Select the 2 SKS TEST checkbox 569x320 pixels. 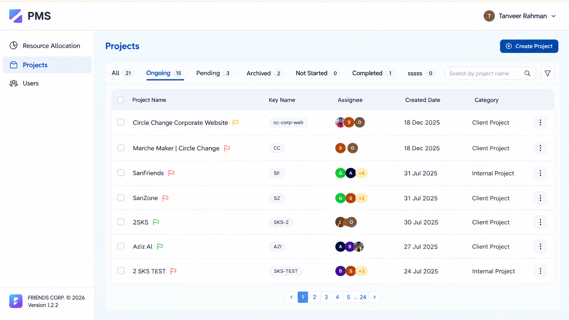click(121, 271)
